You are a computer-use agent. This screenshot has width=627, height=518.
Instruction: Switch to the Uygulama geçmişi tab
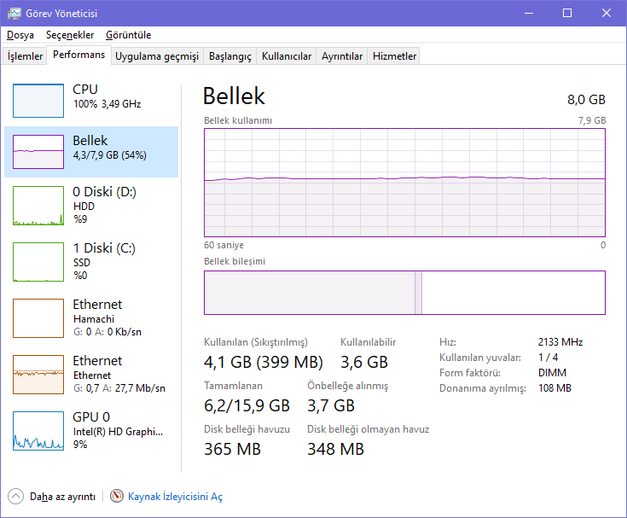tap(157, 56)
